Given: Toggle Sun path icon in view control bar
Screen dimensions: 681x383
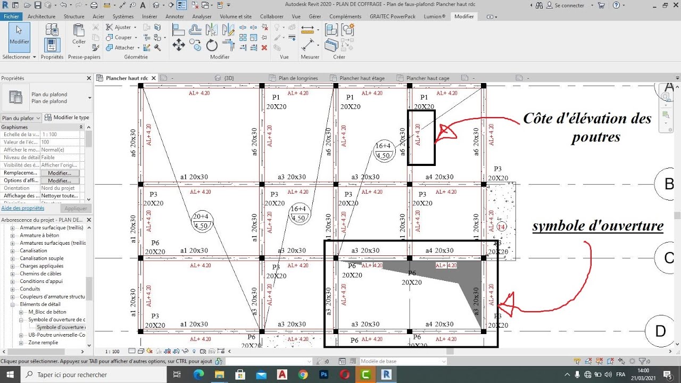Looking at the screenshot, I should click(149, 351).
